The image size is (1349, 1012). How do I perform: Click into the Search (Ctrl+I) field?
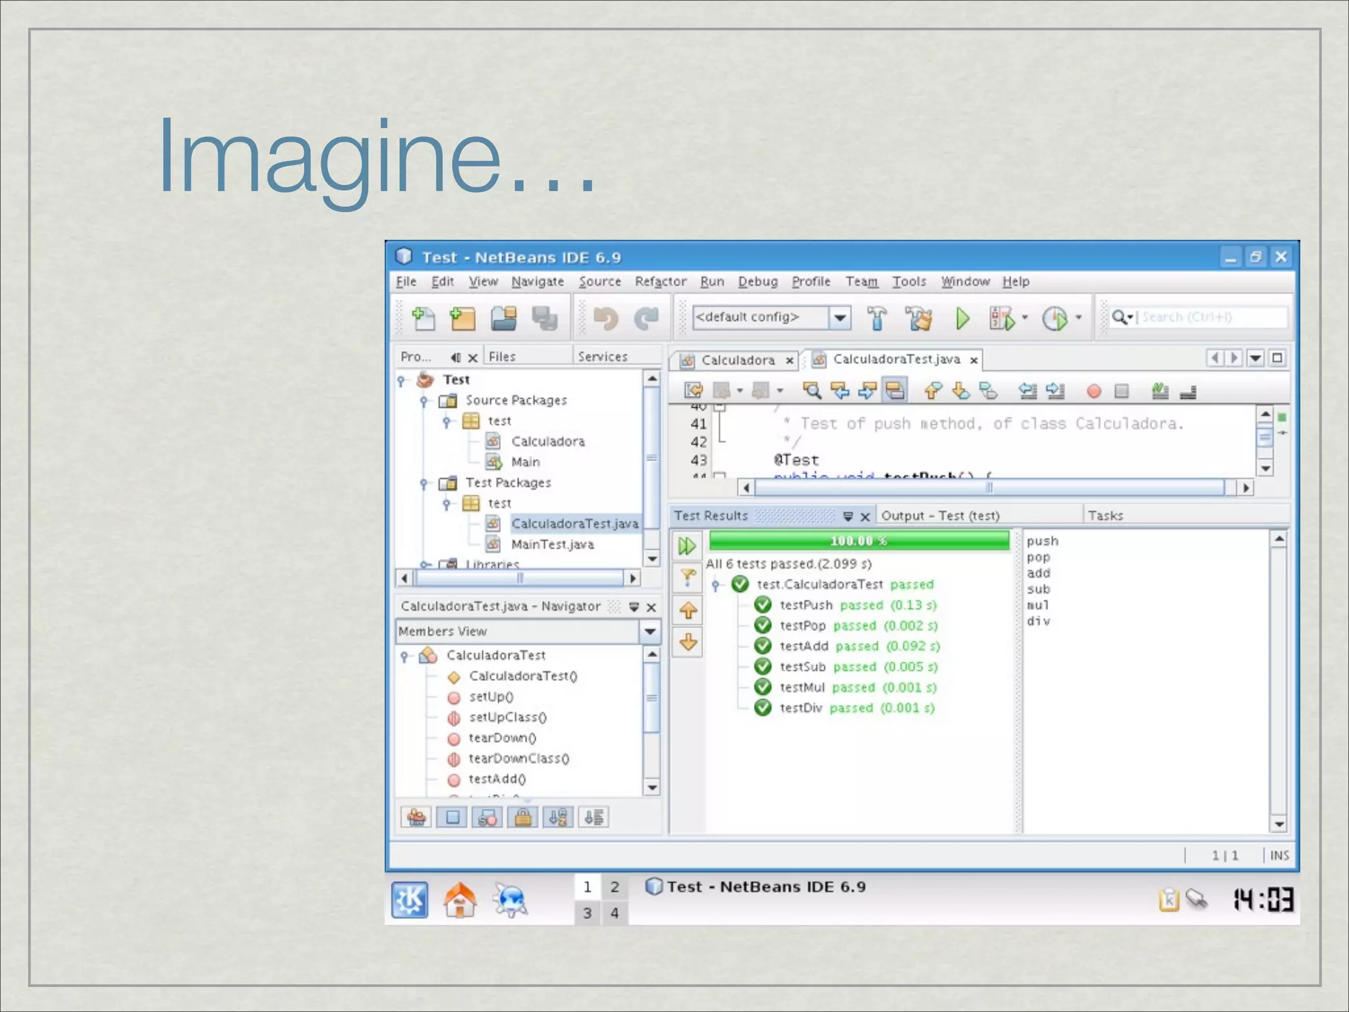coord(1212,318)
